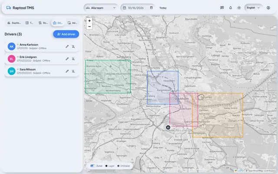
Task: Open the Leaflet attribution link
Action: [239, 171]
